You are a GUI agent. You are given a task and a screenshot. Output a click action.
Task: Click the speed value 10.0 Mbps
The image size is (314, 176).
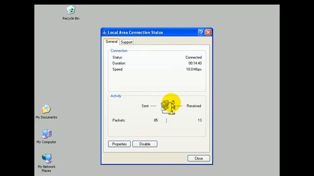coord(194,69)
